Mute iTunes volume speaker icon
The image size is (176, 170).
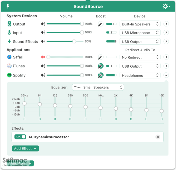point(43,66)
